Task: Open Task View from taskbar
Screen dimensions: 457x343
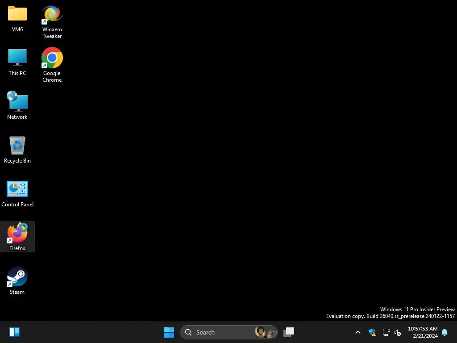Action: coord(289,332)
